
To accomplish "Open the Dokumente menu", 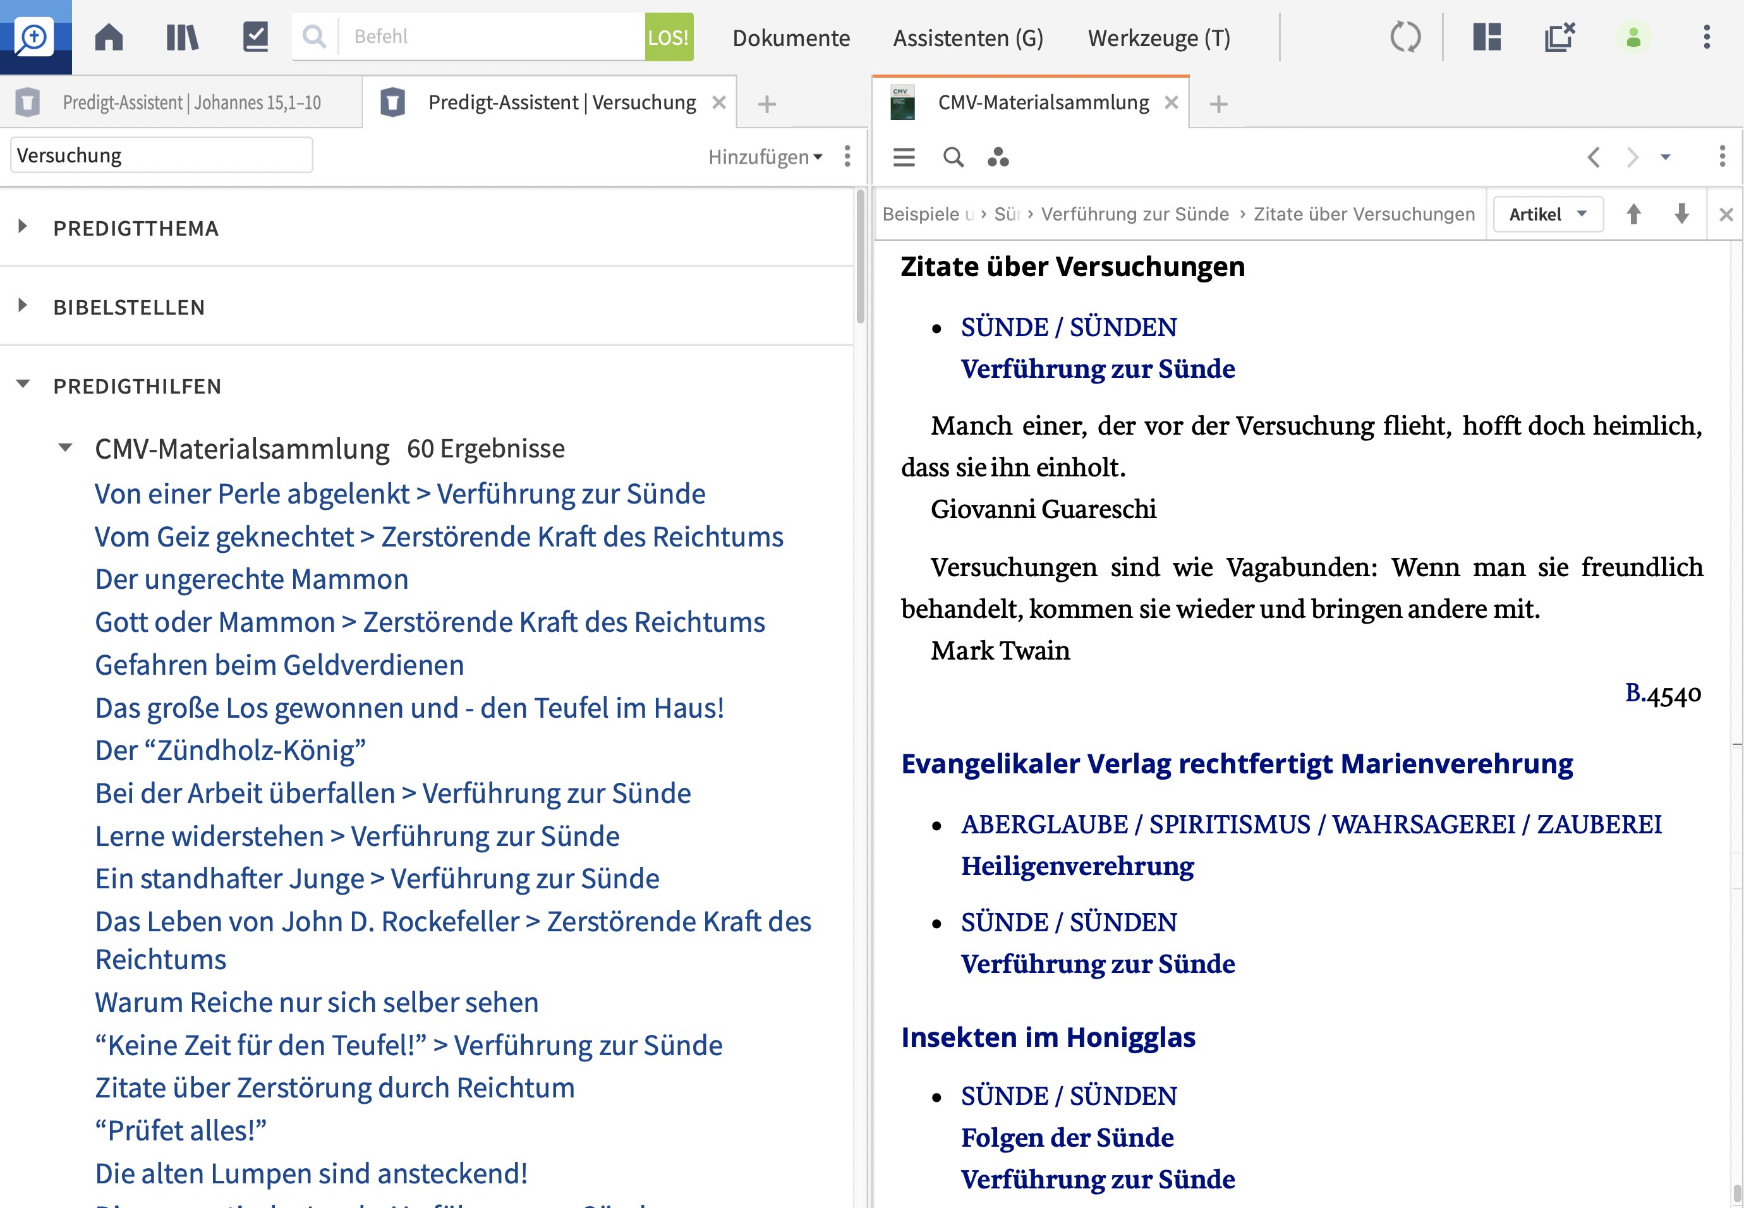I will 791,38.
